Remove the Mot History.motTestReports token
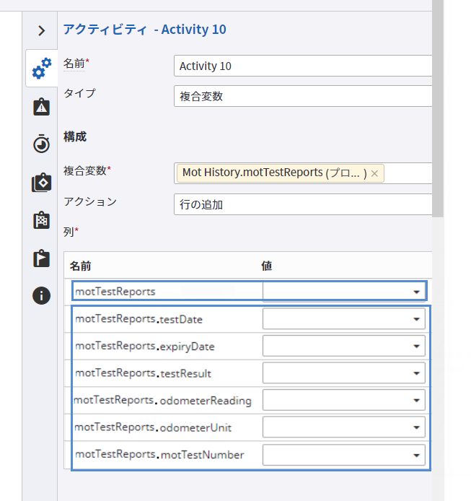Image resolution: width=471 pixels, height=501 pixels. click(x=374, y=173)
